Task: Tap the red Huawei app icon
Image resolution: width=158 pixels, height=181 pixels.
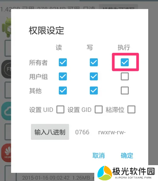Action: click(6, 153)
